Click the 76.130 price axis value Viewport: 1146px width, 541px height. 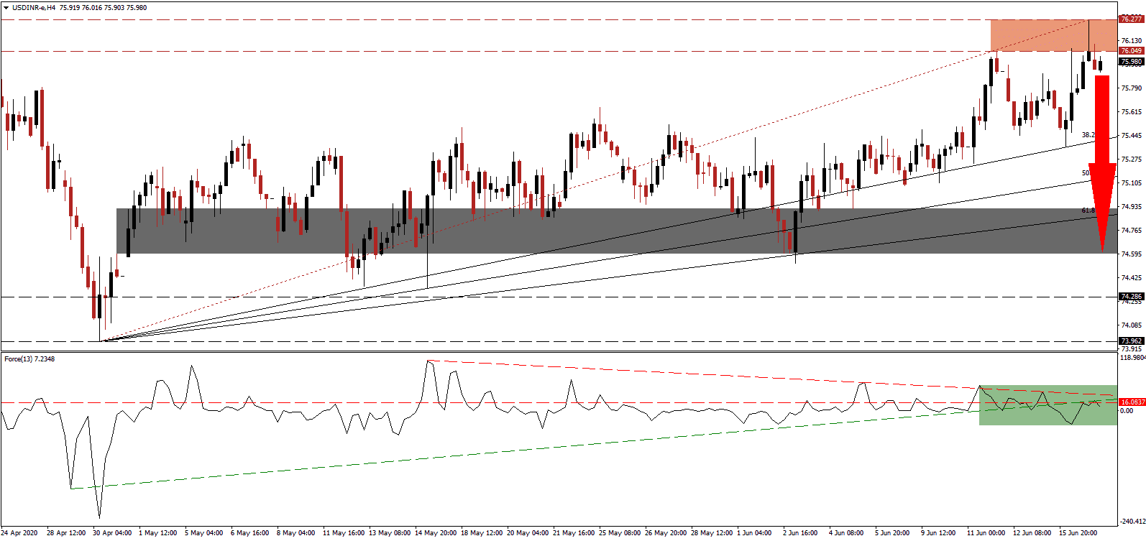1132,41
